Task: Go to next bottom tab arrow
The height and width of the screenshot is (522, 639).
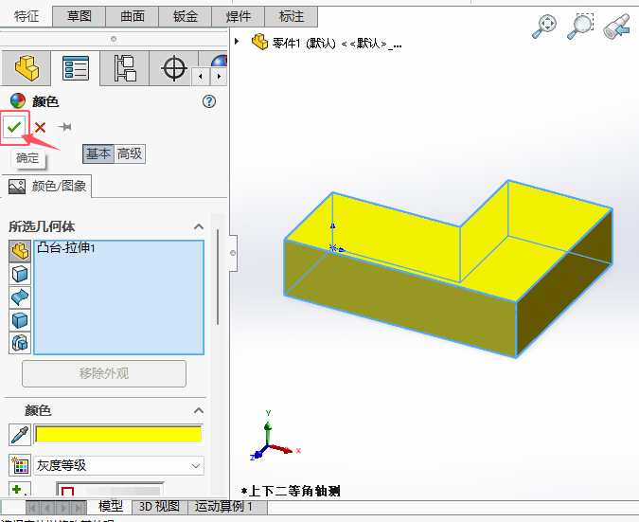Action: (x=63, y=508)
